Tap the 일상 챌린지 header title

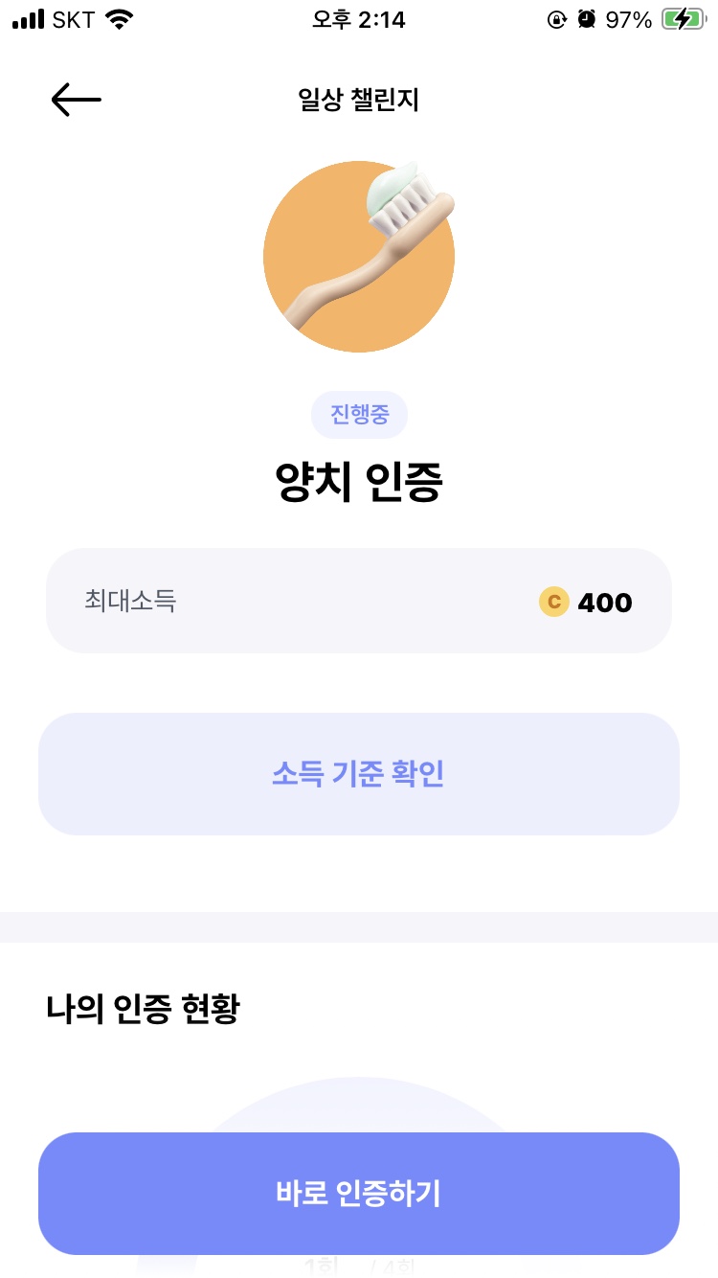pyautogui.click(x=359, y=100)
